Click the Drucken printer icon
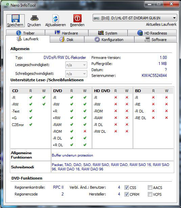Viewport: 181px width, 208px height. click(34, 18)
